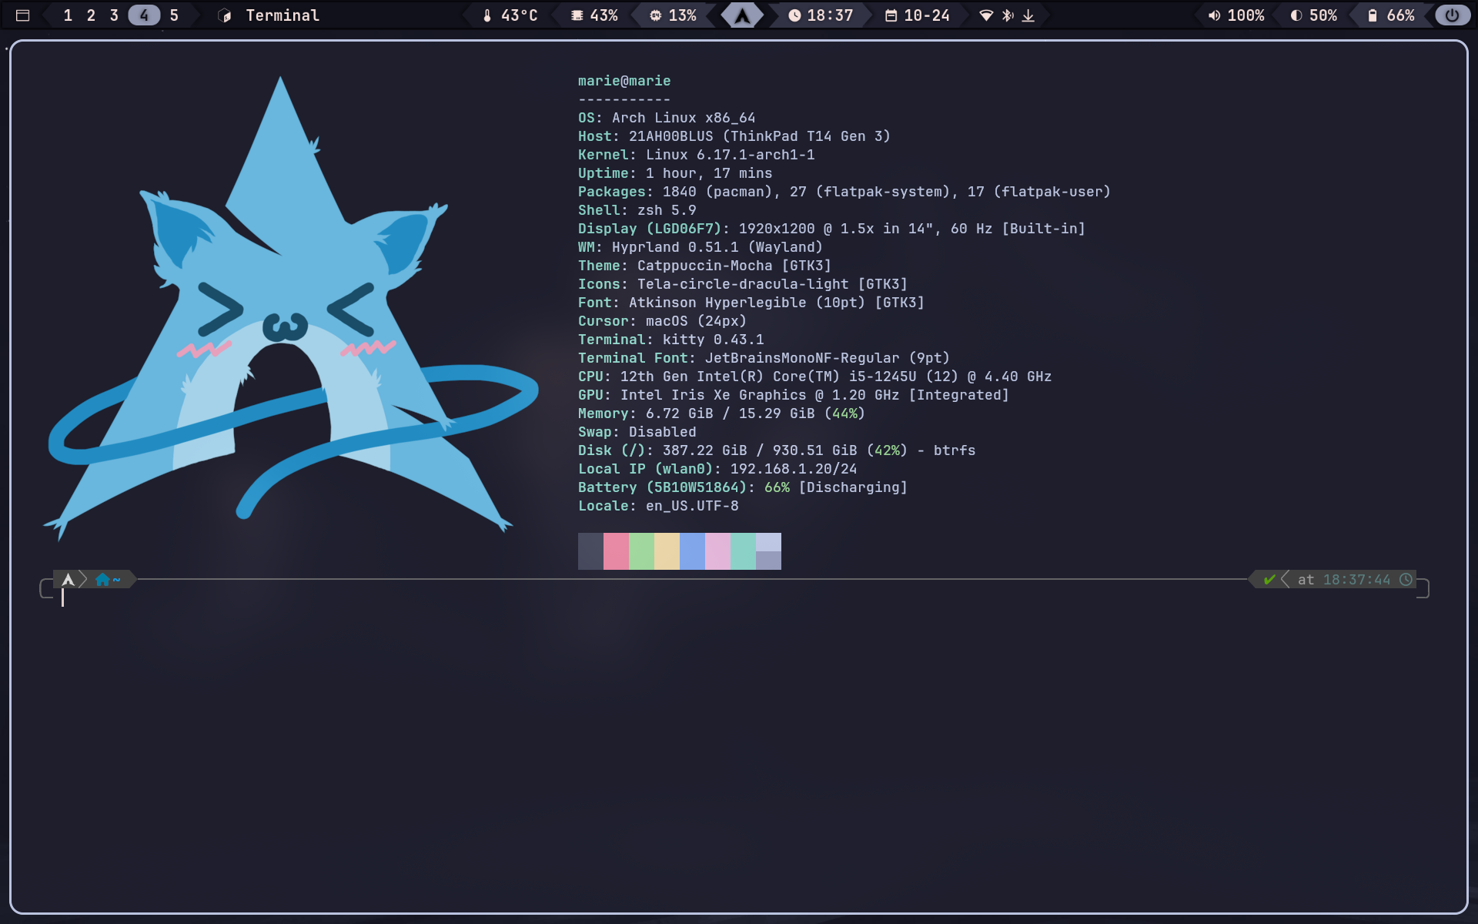
Task: Click the thermometer temperature icon
Action: 488,15
